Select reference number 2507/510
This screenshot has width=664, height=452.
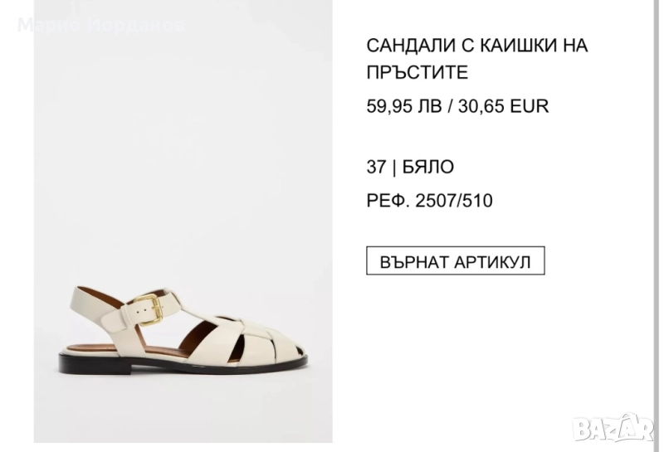click(454, 201)
